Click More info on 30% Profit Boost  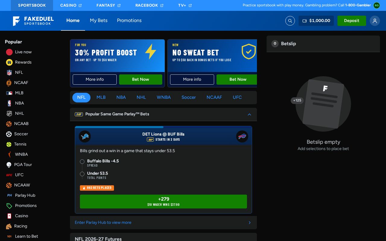coord(95,80)
